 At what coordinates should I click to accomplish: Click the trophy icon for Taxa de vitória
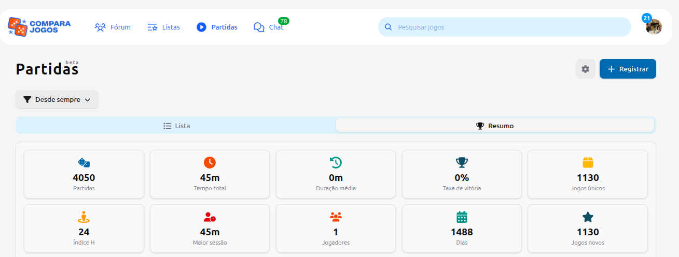tap(461, 162)
